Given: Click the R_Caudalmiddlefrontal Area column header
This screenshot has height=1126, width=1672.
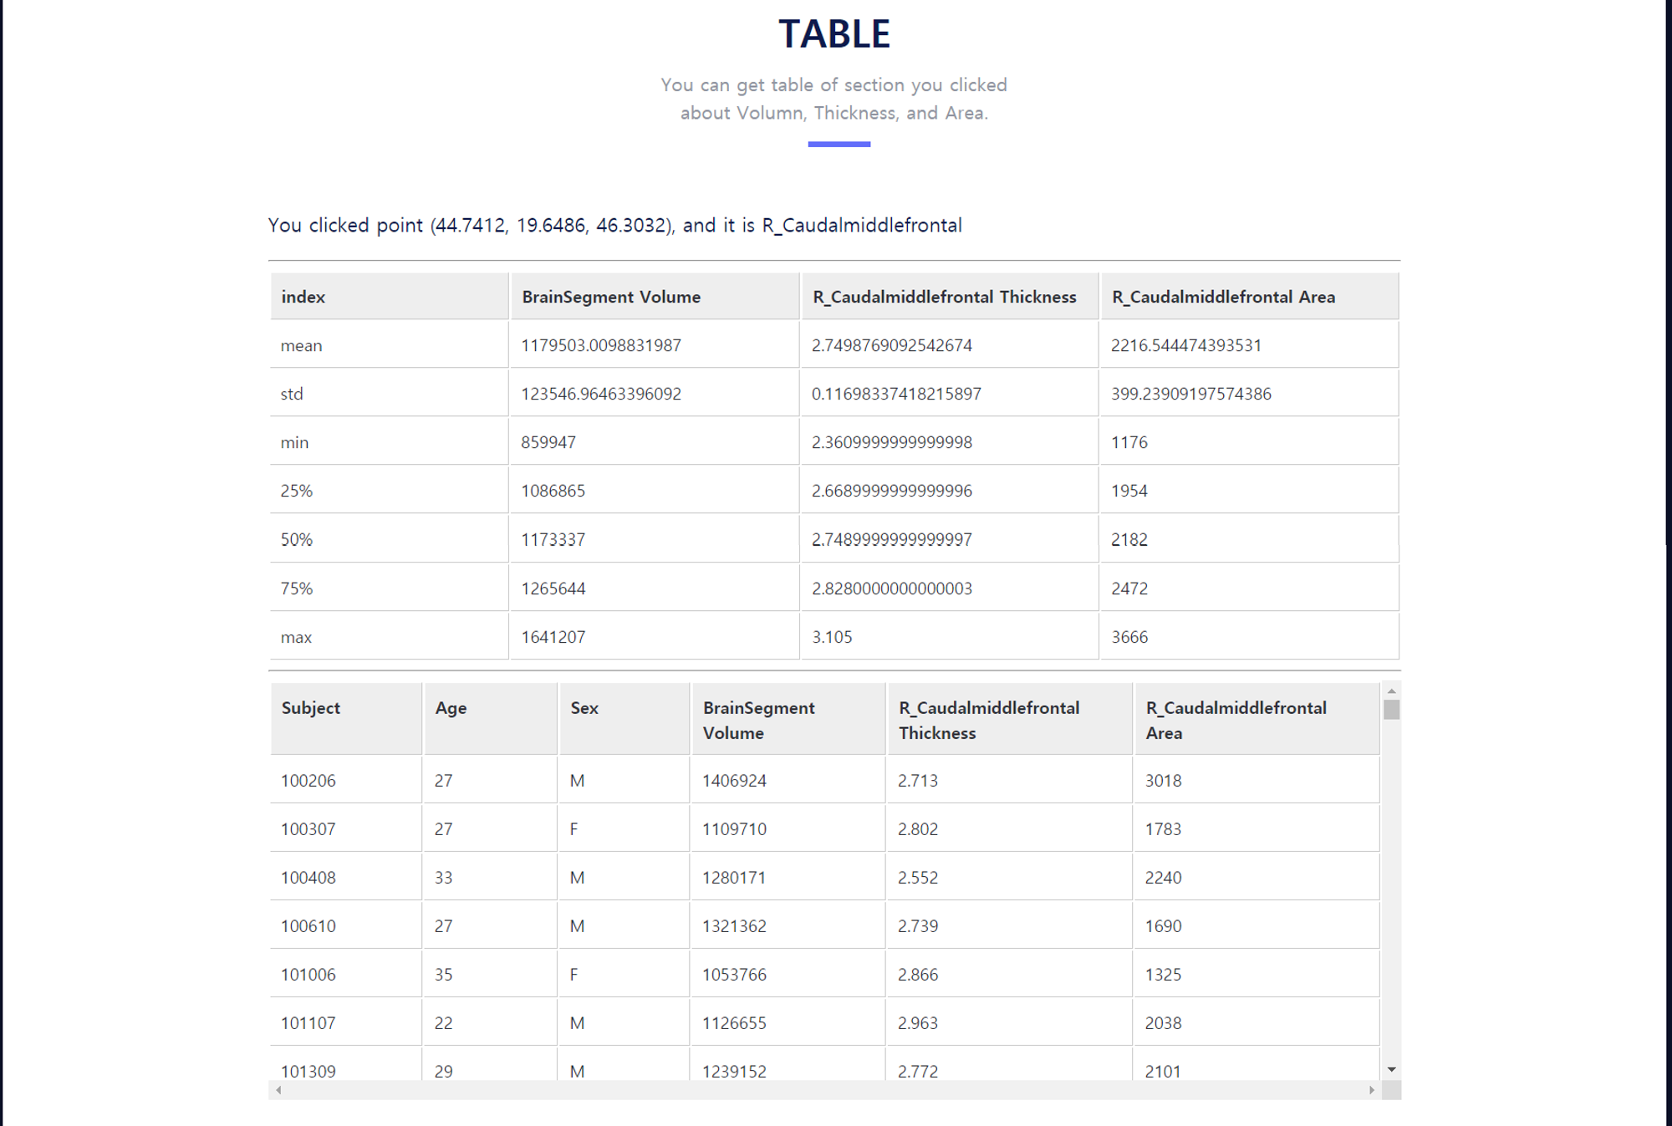Looking at the screenshot, I should coord(1236,720).
